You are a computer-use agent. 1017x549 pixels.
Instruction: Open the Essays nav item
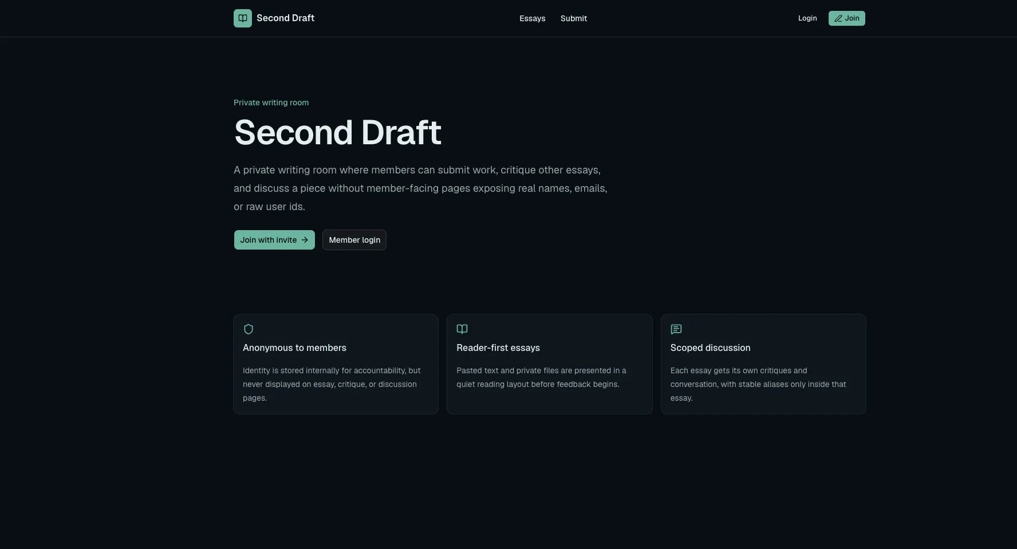click(x=532, y=18)
